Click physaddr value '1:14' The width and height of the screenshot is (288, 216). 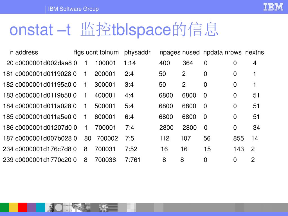pyautogui.click(x=130, y=63)
